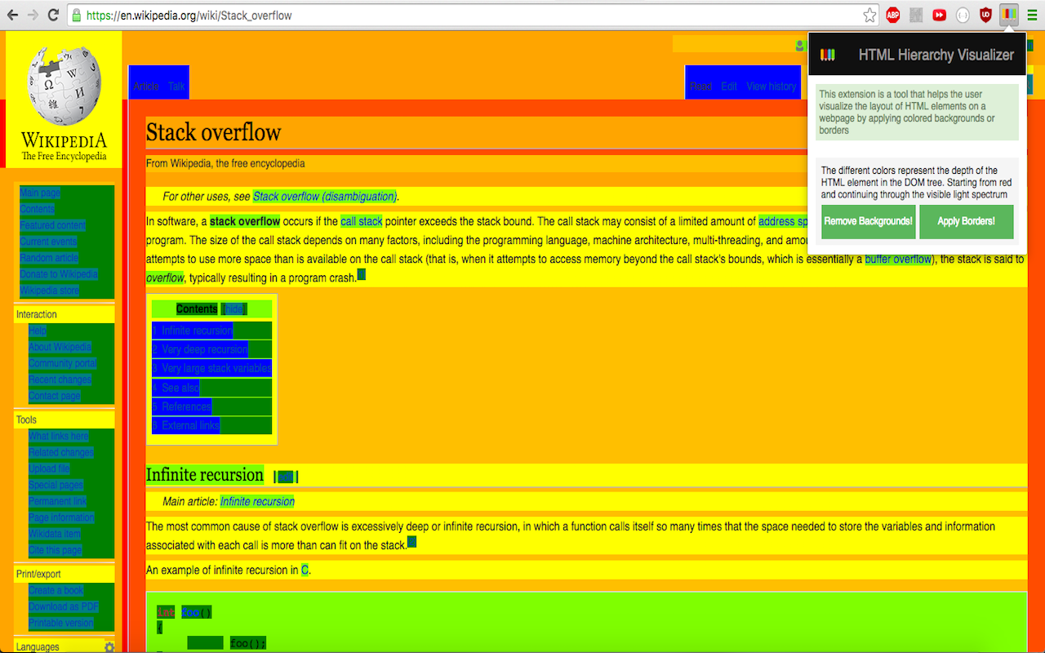Screen dimensions: 1045x653
Task: Click 'Create a book' link
Action: (x=56, y=590)
